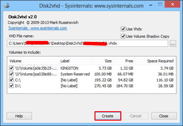Image resolution: width=183 pixels, height=126 pixels.
Task: Sort by the Label column header
Action: pos(75,61)
